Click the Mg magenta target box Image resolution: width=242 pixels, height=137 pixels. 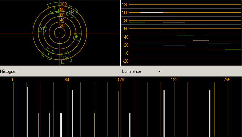72,12
